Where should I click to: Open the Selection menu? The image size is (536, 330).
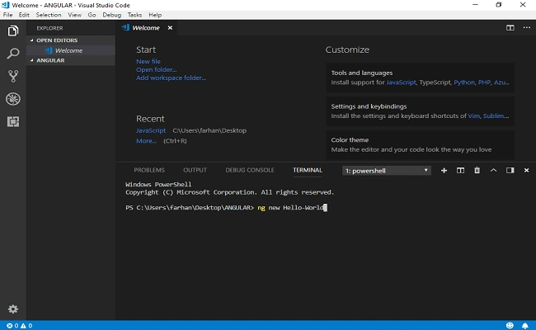(x=49, y=15)
